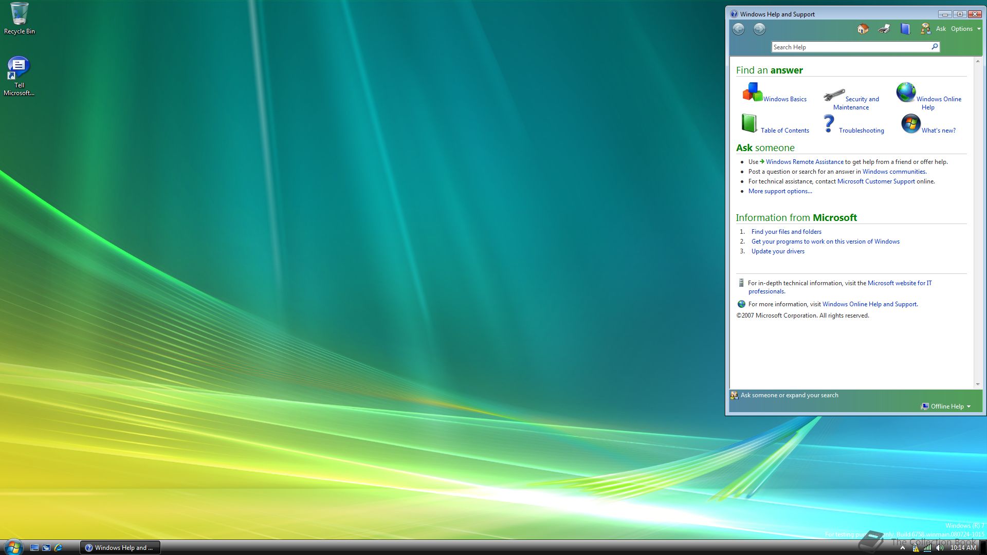Image resolution: width=987 pixels, height=555 pixels.
Task: Click the Windows Online Help globe icon
Action: tap(906, 92)
